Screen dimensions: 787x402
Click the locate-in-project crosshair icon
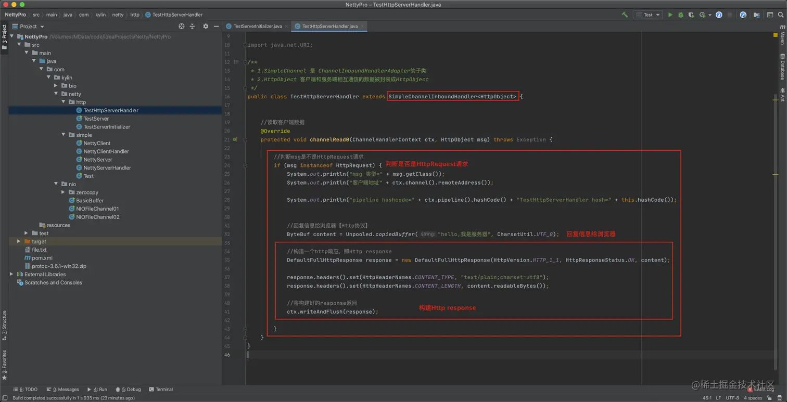click(181, 26)
